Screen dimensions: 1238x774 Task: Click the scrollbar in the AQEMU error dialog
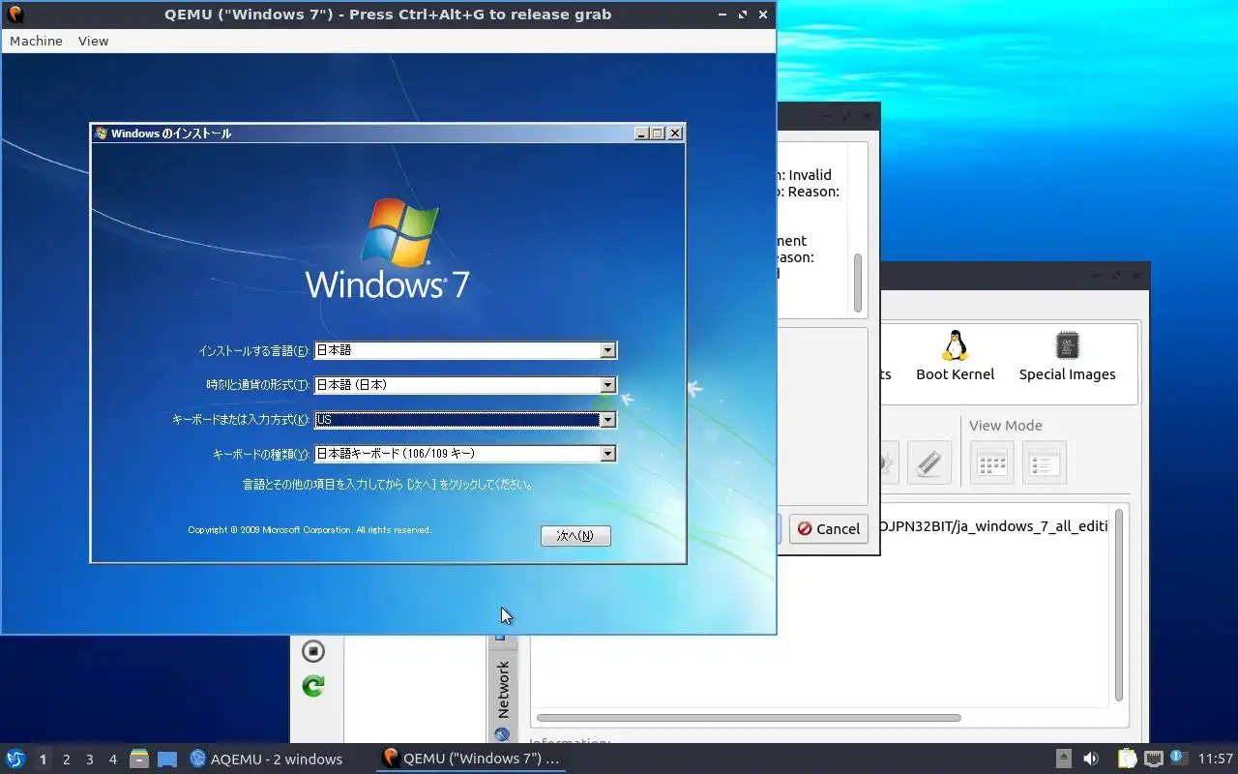[857, 283]
